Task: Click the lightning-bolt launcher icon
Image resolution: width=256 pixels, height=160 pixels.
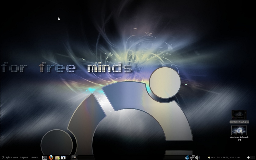Action: pos(63,157)
